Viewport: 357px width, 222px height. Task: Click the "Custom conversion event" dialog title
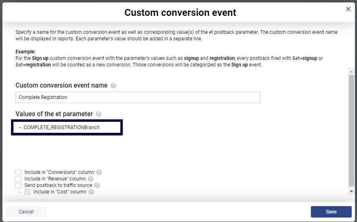(x=180, y=13)
